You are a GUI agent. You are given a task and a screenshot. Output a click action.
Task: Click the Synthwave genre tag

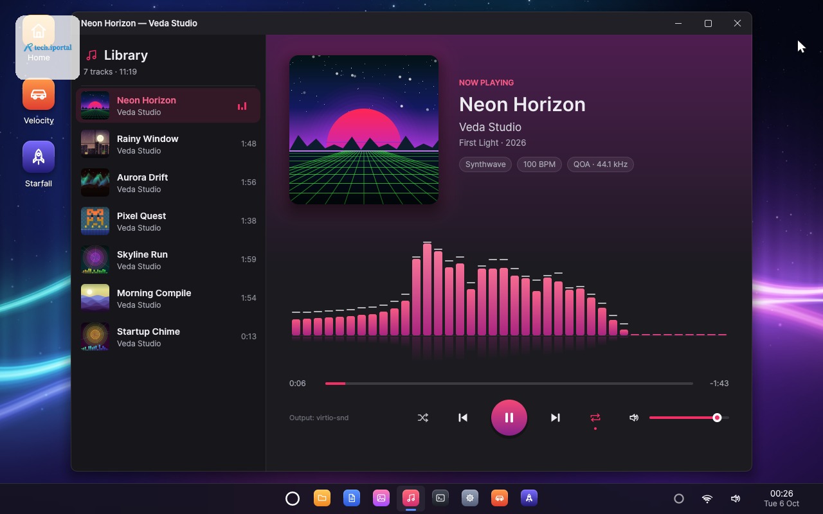tap(485, 164)
